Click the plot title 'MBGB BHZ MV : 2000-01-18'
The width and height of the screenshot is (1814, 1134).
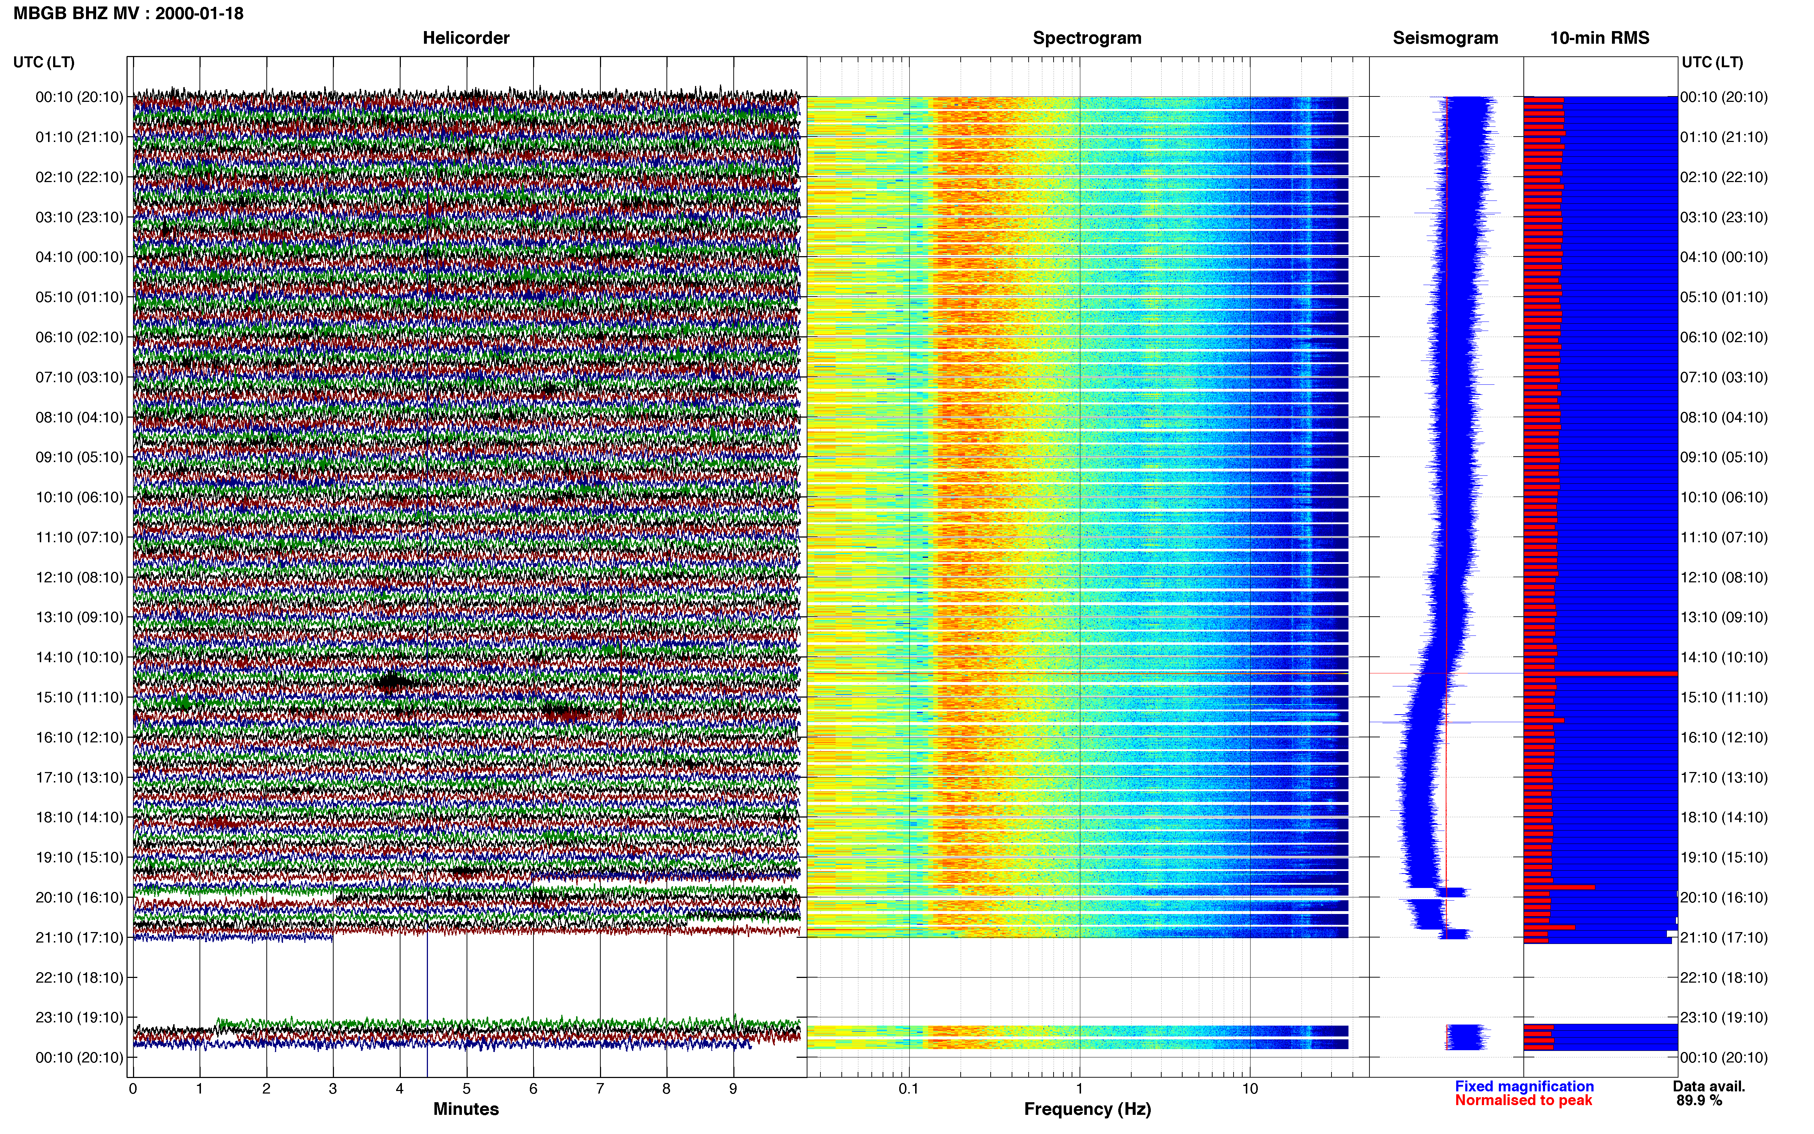pos(128,13)
